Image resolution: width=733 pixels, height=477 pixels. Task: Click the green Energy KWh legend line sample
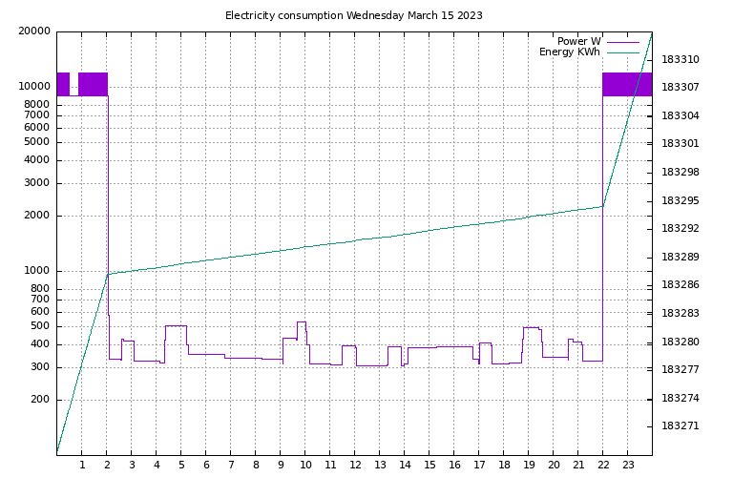click(623, 52)
